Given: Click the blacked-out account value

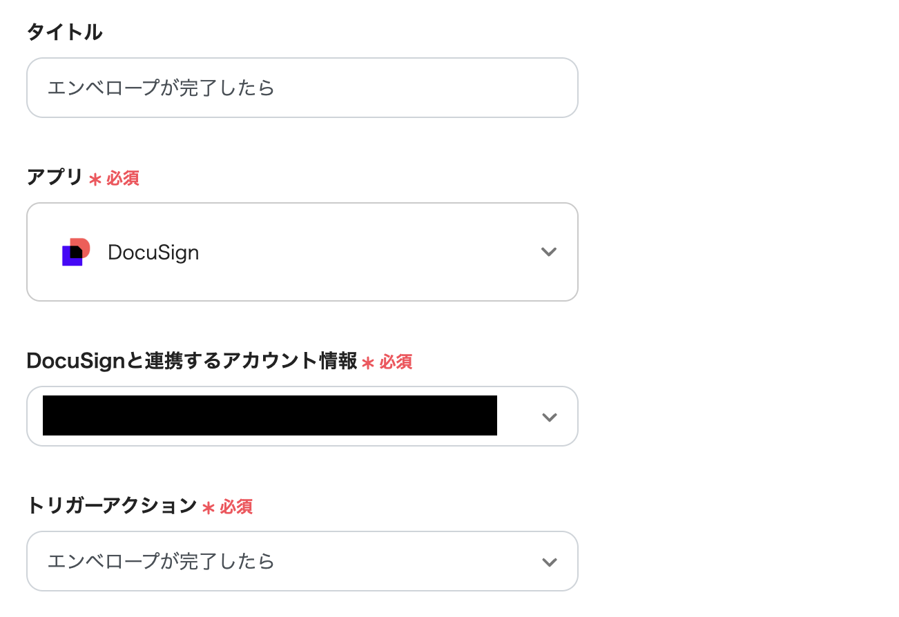Looking at the screenshot, I should [x=269, y=415].
